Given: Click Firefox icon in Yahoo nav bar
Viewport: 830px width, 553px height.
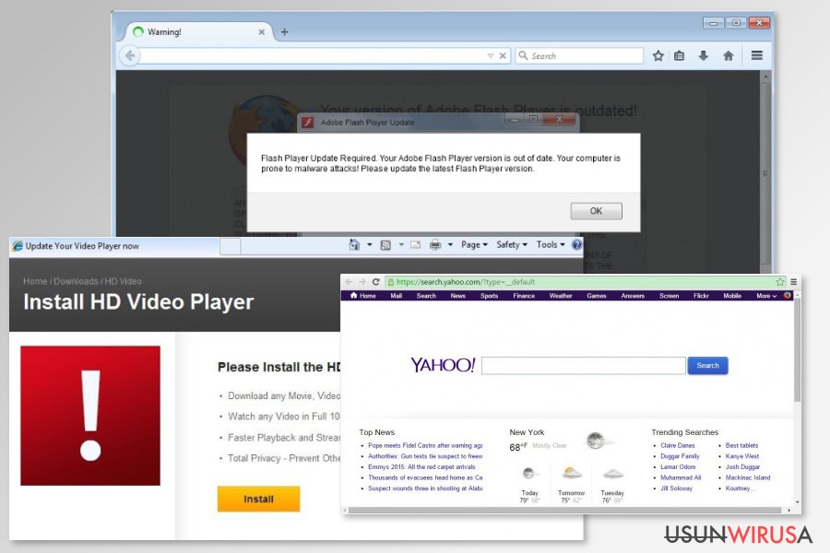Looking at the screenshot, I should (788, 295).
